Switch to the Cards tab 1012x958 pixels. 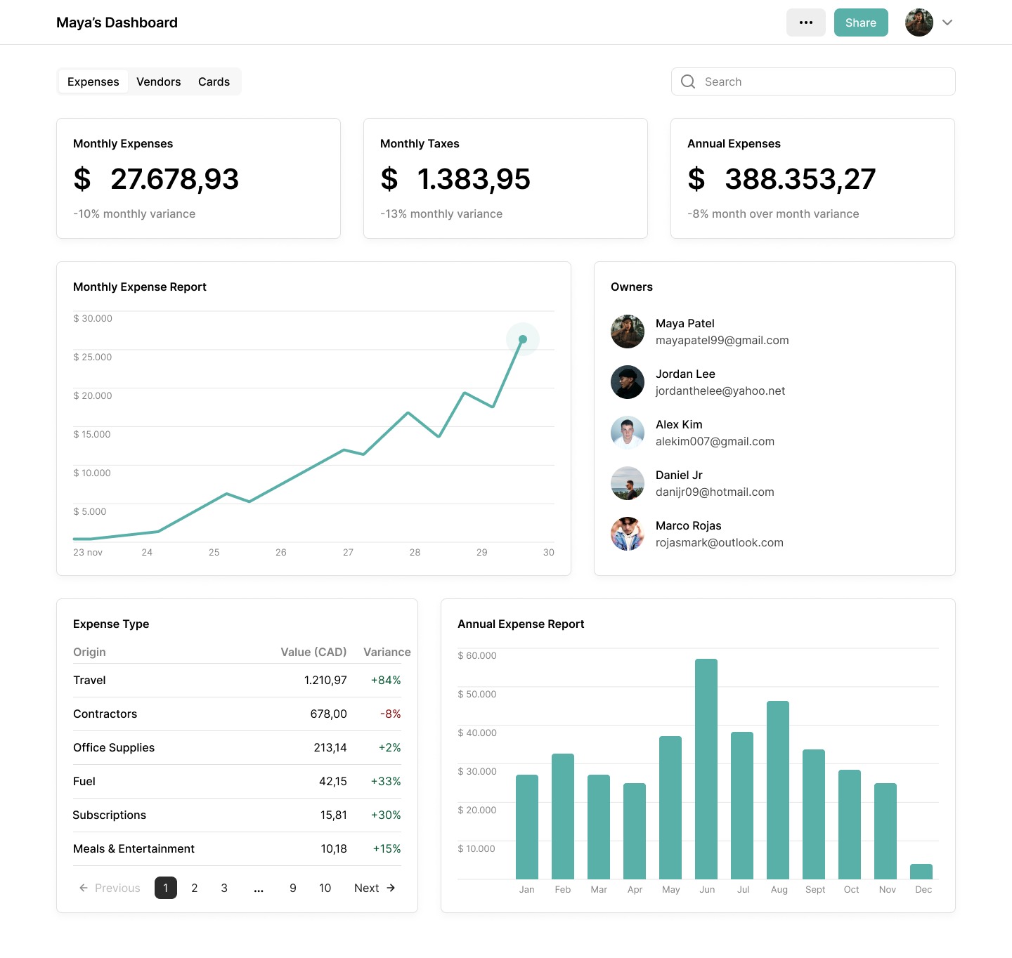point(214,81)
